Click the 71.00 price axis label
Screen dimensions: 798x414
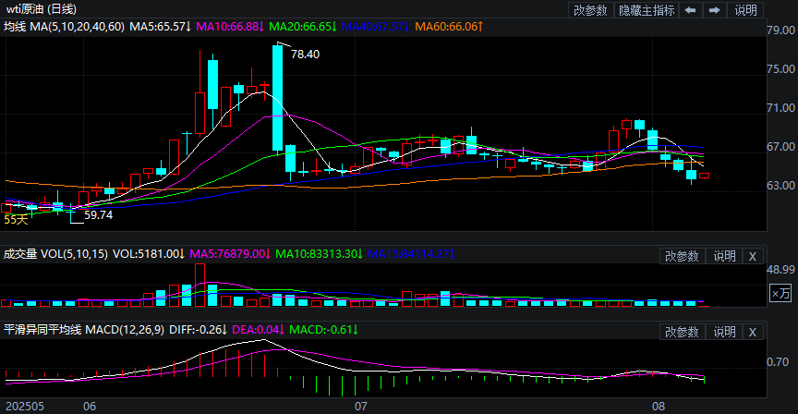click(780, 107)
